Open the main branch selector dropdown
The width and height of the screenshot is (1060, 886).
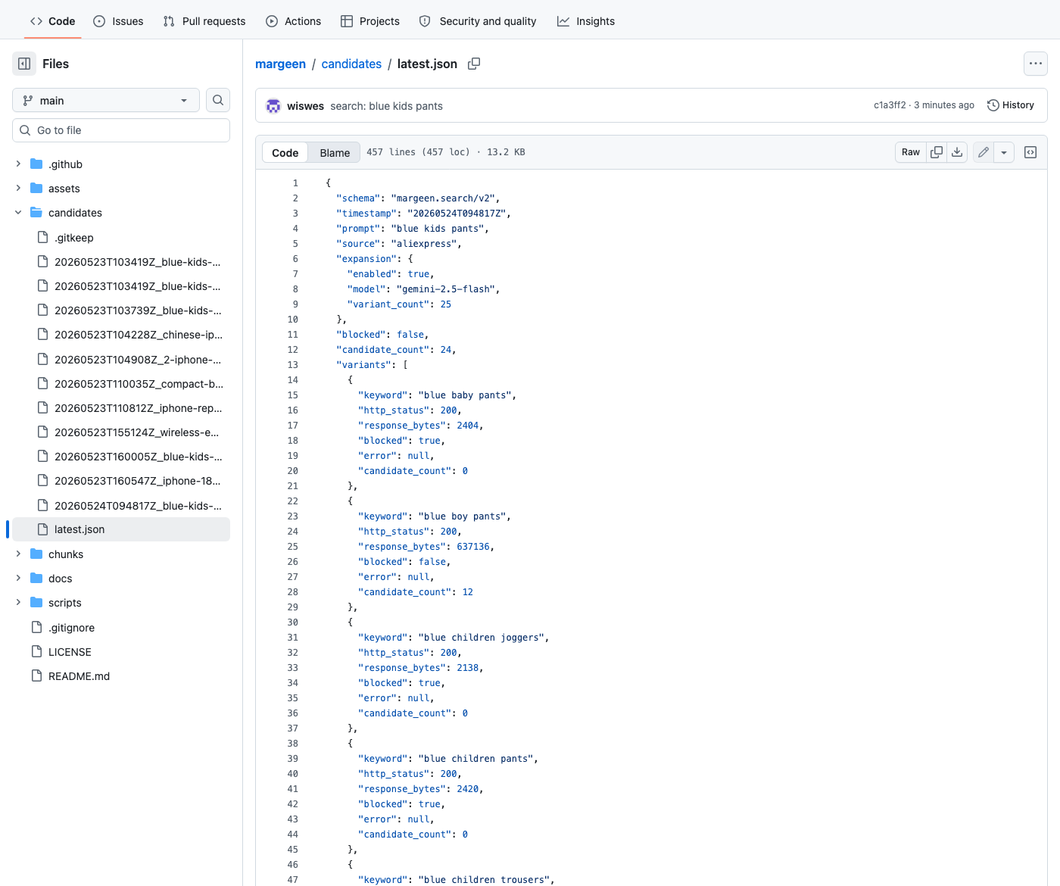pos(106,100)
